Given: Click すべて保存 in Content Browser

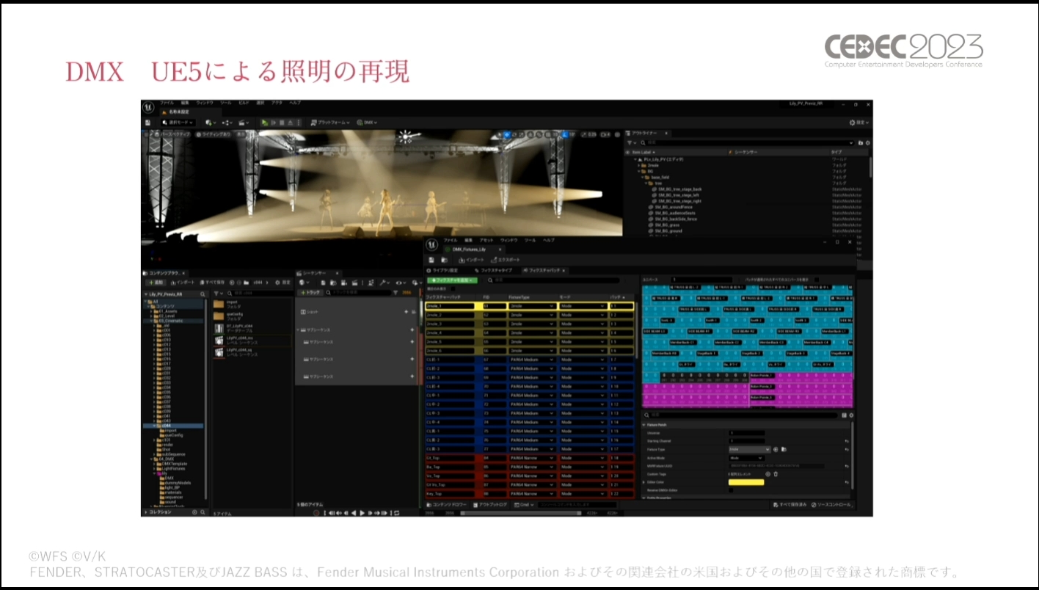Looking at the screenshot, I should [213, 283].
